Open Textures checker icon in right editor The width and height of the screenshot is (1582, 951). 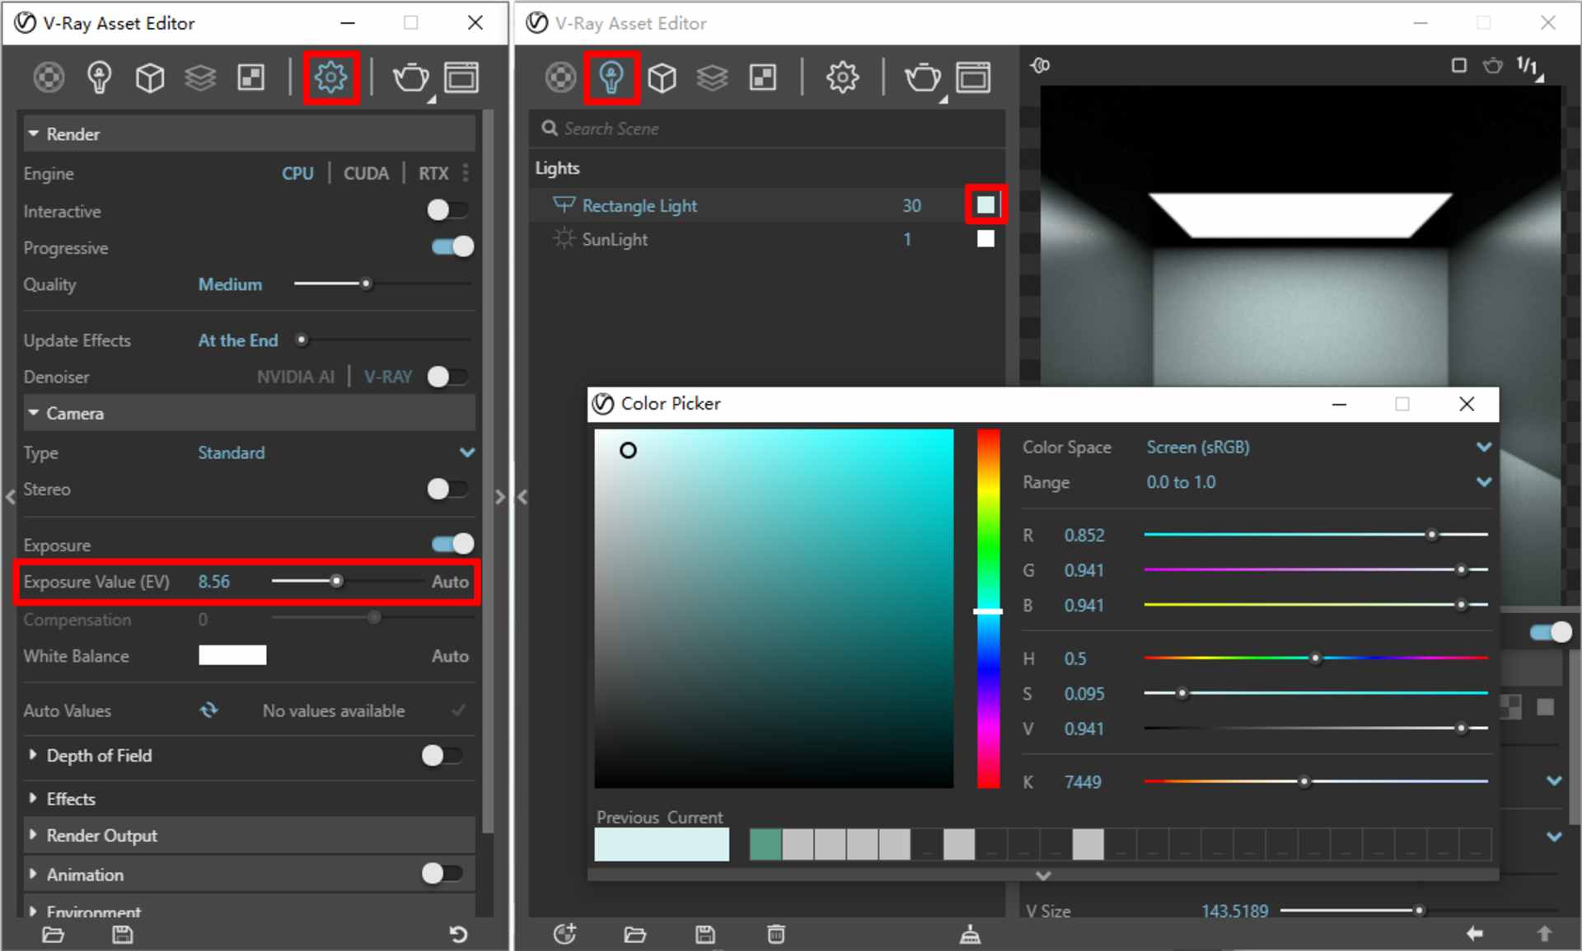pos(762,77)
